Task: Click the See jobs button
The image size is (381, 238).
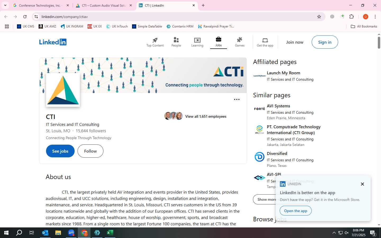Action: [x=60, y=151]
